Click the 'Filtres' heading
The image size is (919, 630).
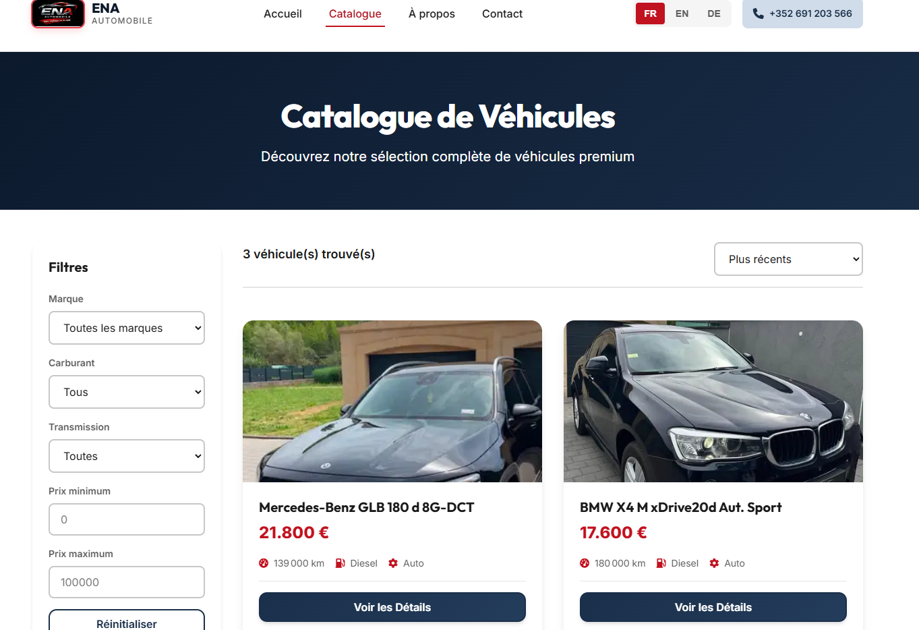[x=68, y=267]
